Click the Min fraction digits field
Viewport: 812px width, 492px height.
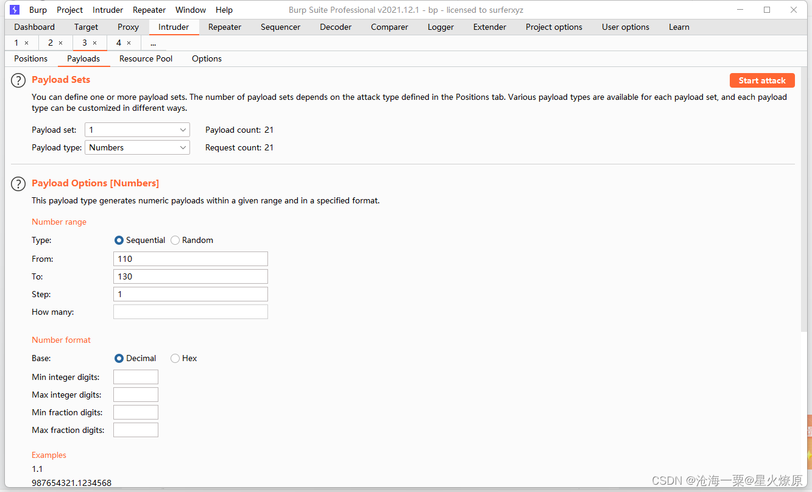pyautogui.click(x=136, y=412)
